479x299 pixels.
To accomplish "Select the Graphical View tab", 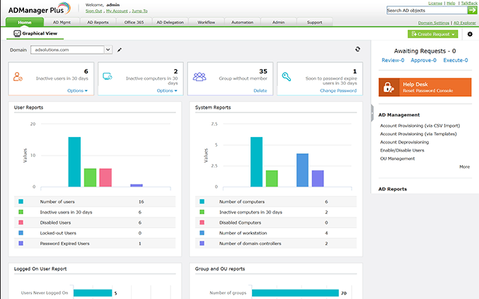I will 35,33.
